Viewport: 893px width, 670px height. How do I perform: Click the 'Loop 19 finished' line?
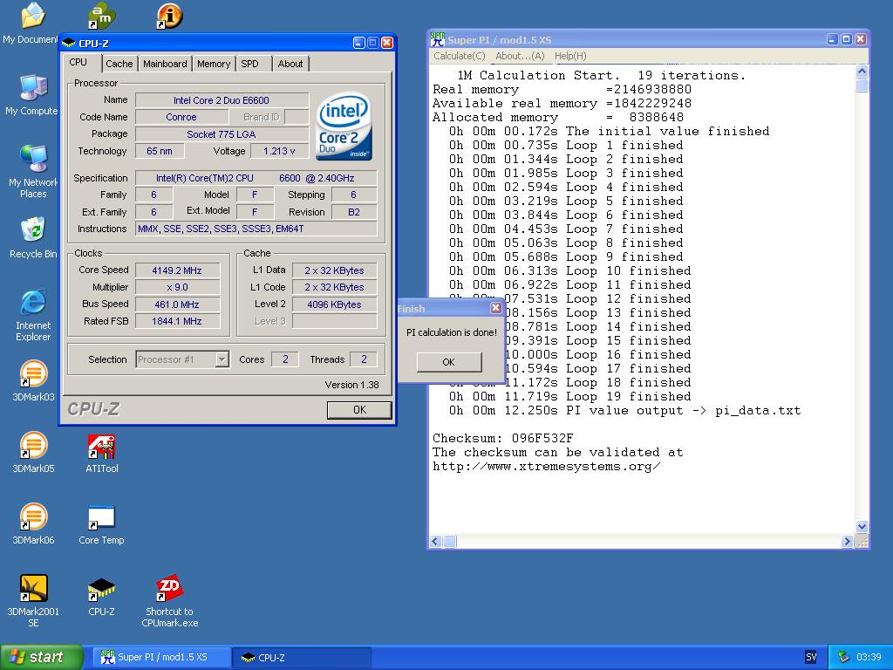coord(569,397)
